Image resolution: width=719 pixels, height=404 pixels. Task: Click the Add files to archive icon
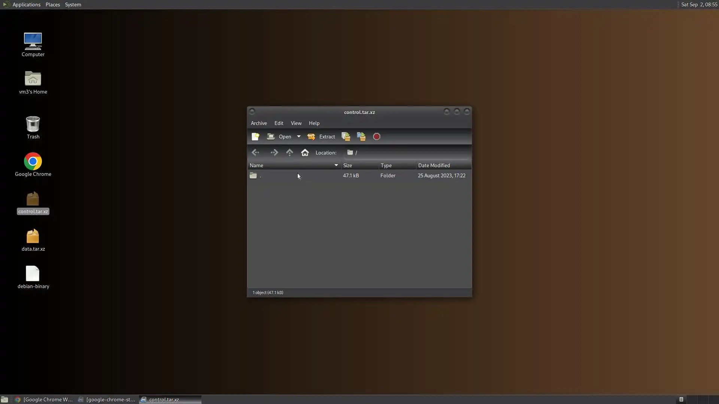346,137
